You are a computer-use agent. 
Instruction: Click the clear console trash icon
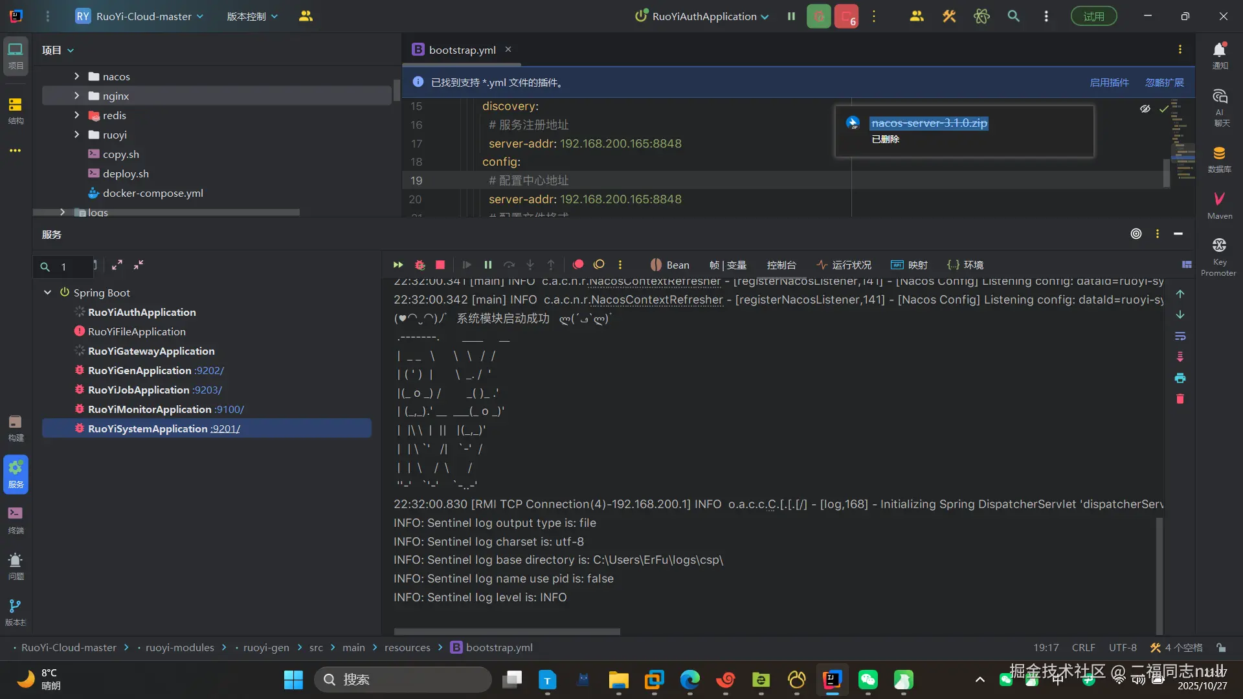click(x=1180, y=399)
